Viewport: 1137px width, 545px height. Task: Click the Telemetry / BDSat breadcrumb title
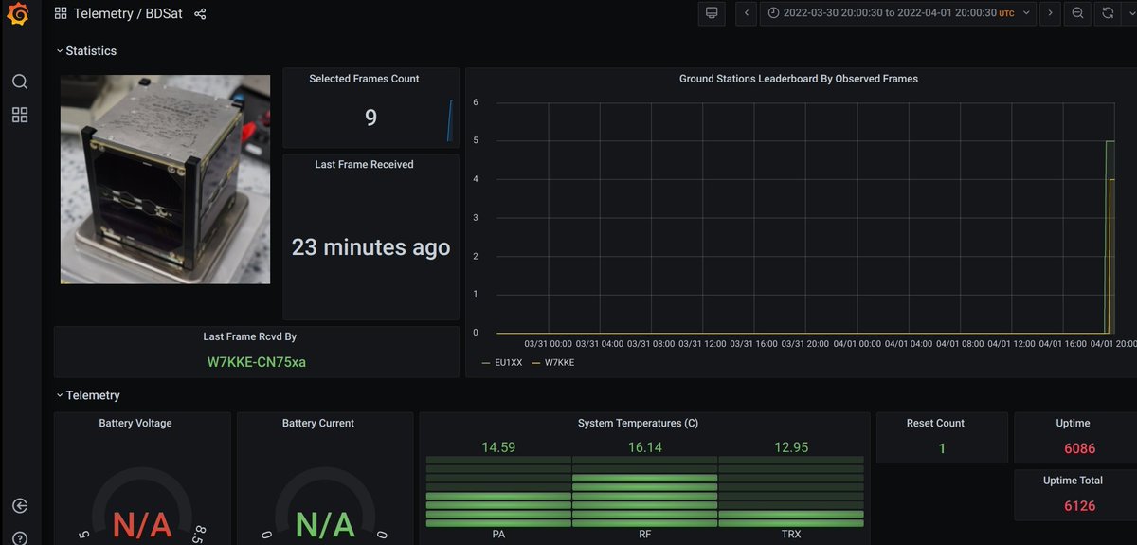[x=128, y=14]
